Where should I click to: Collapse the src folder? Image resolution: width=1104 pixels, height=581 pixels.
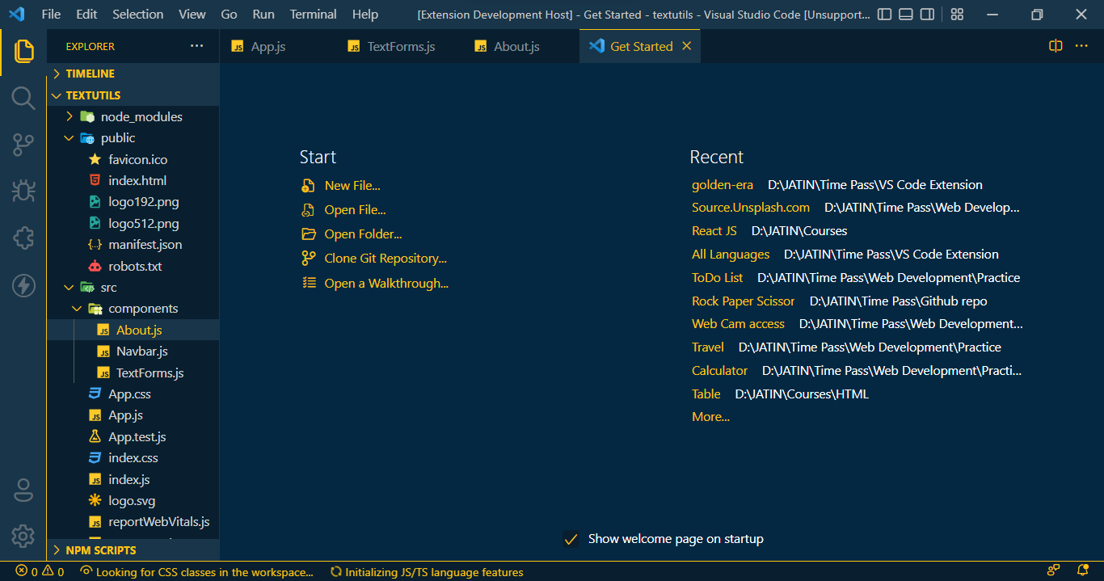coord(133,287)
